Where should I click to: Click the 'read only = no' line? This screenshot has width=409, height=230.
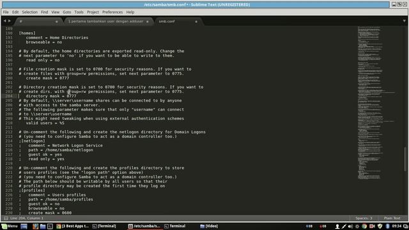pos(43,60)
